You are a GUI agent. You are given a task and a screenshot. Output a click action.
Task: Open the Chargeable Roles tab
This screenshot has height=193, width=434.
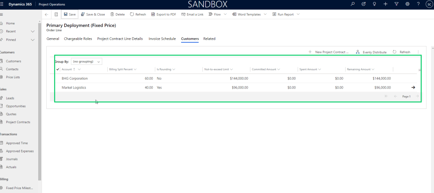click(x=78, y=39)
